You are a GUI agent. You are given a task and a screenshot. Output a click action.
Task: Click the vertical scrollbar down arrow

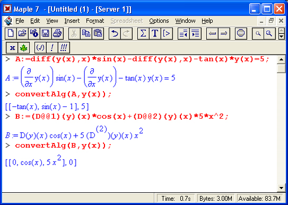(281, 188)
